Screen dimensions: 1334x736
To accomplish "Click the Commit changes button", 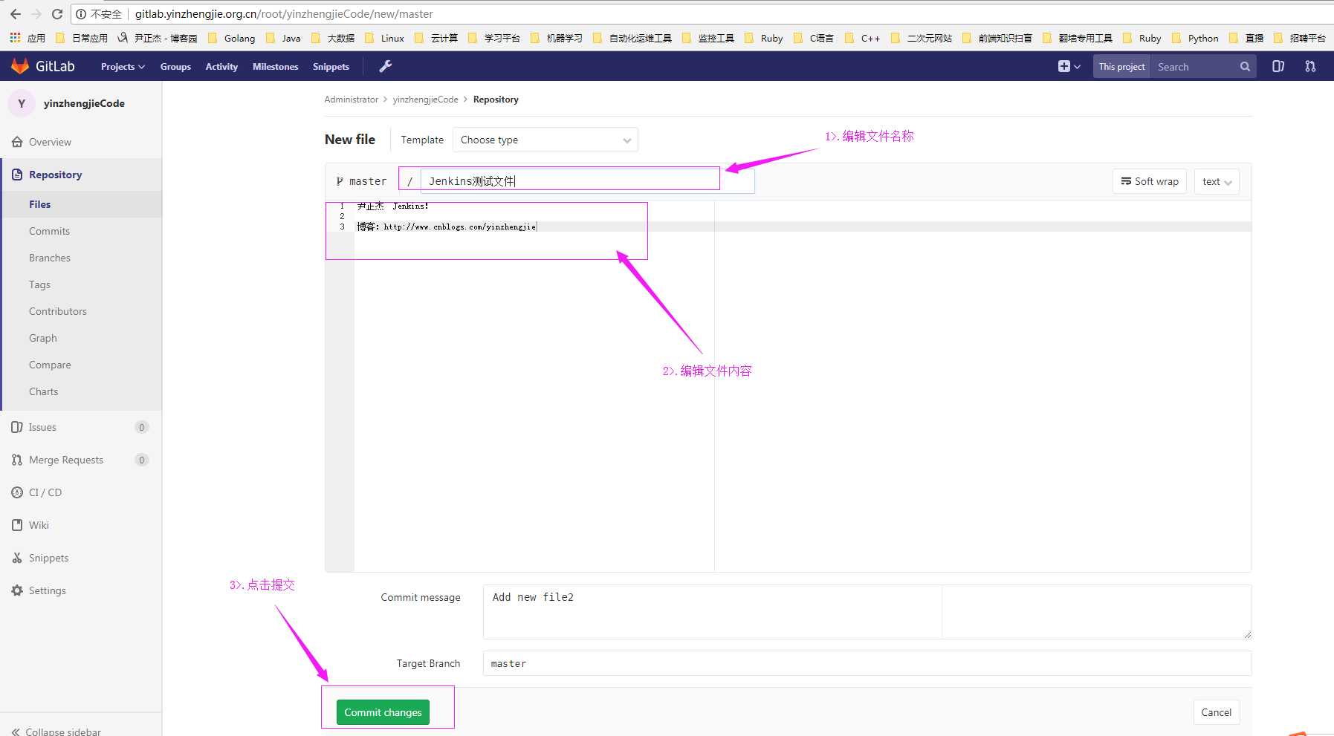I will pyautogui.click(x=383, y=712).
